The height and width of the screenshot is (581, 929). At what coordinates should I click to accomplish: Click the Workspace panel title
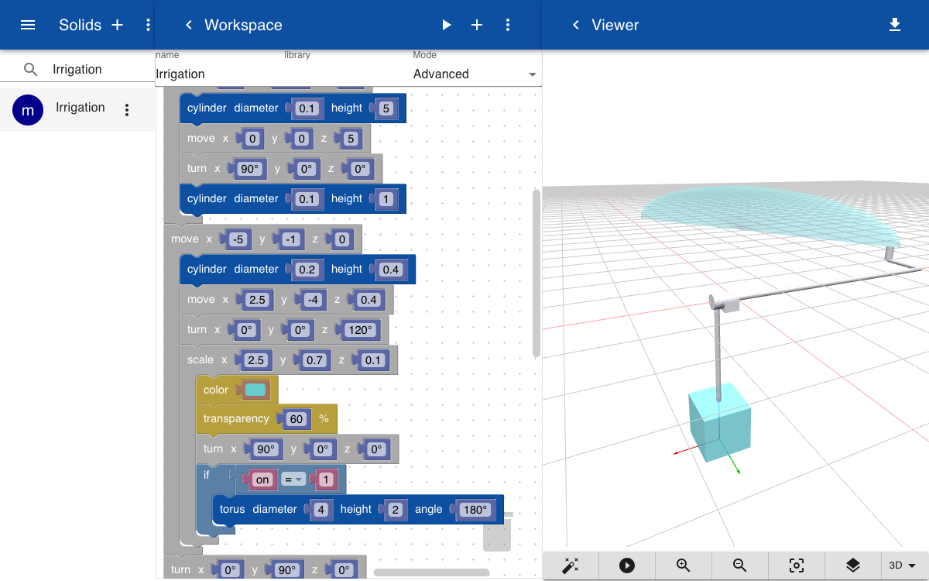click(243, 25)
